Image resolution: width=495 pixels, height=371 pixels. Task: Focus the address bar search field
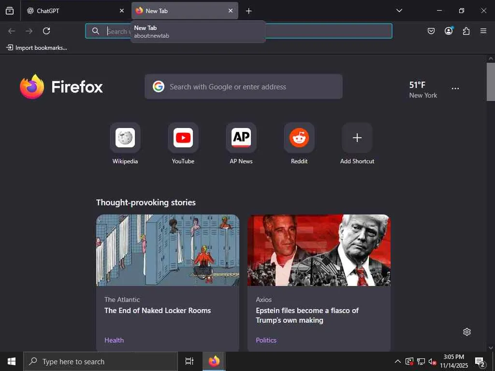click(x=239, y=31)
